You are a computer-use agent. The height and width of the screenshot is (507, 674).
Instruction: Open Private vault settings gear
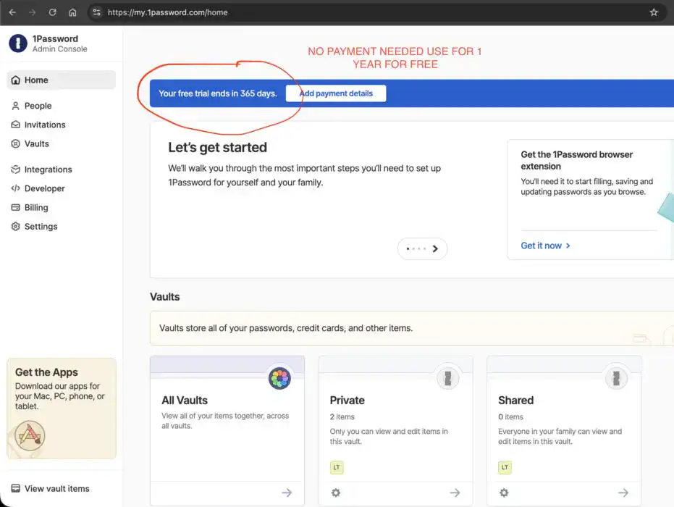(x=336, y=493)
